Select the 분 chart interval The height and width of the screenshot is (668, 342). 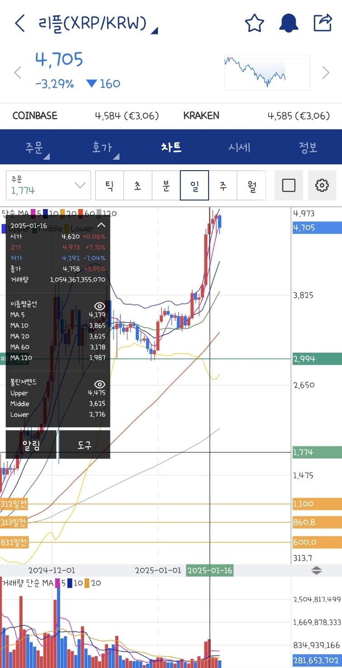click(x=166, y=185)
